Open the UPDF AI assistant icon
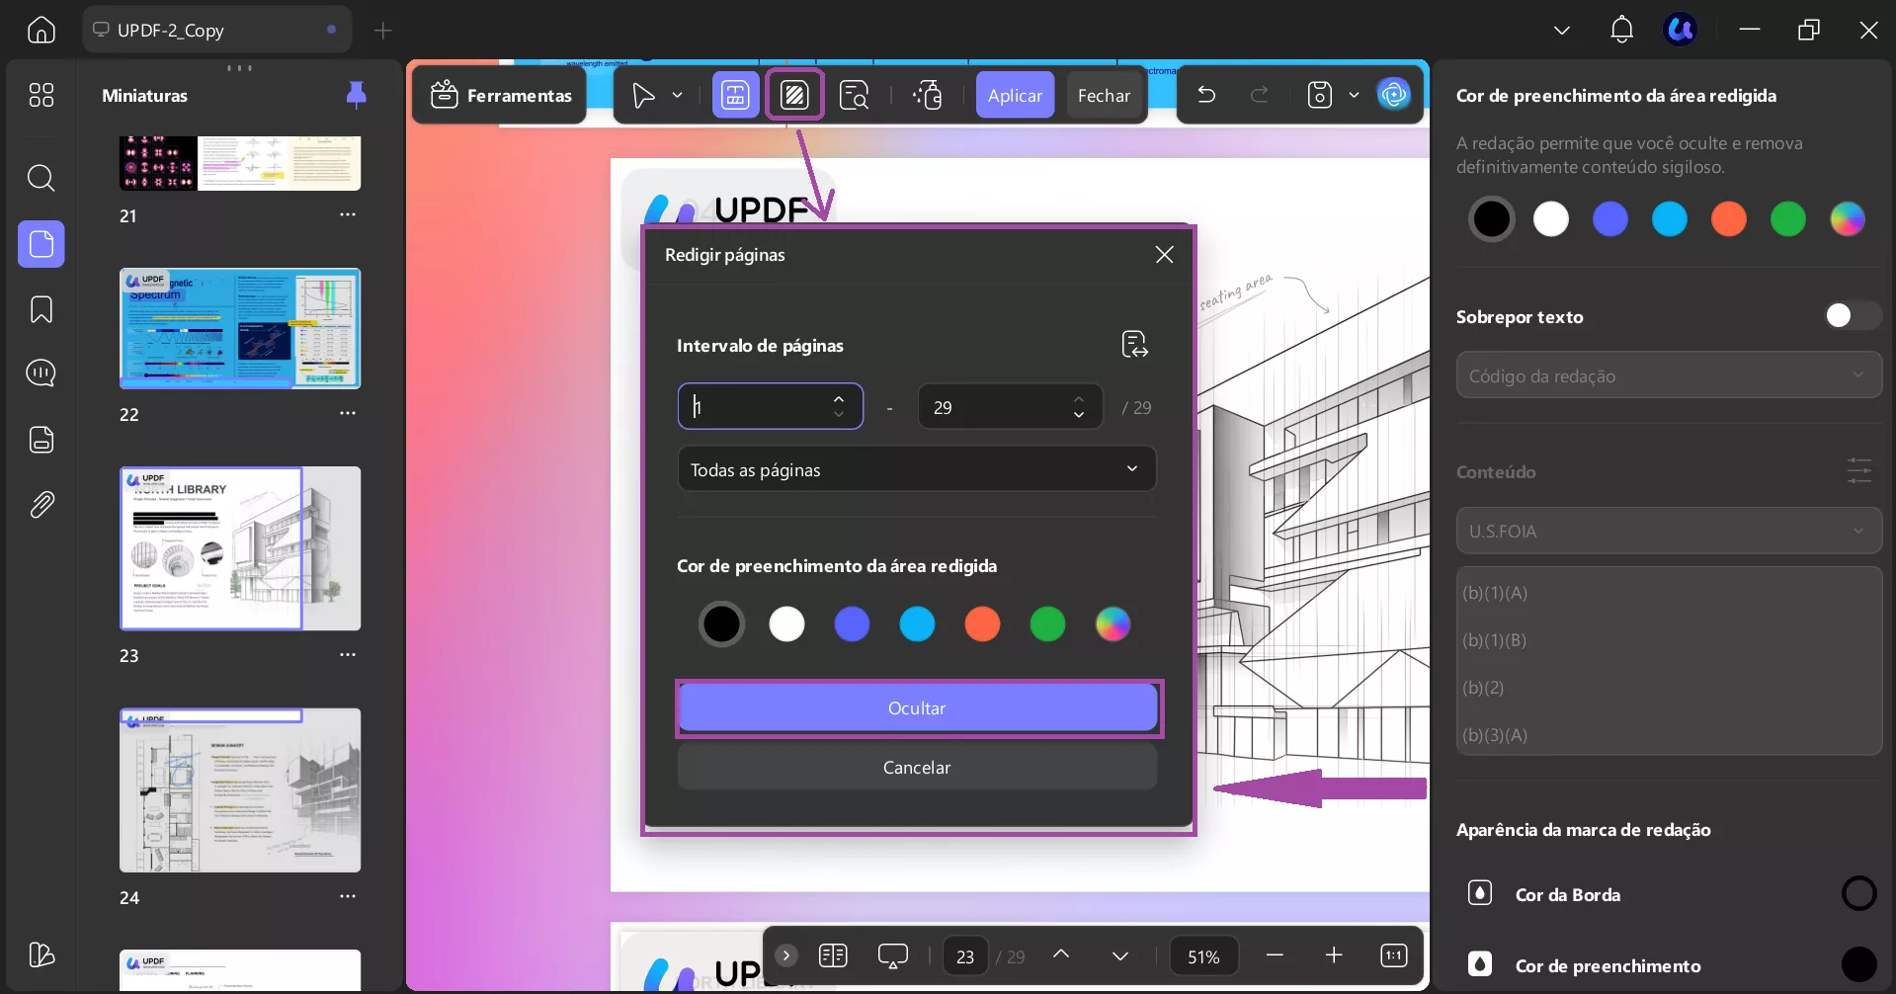This screenshot has width=1896, height=994. pyautogui.click(x=1394, y=95)
